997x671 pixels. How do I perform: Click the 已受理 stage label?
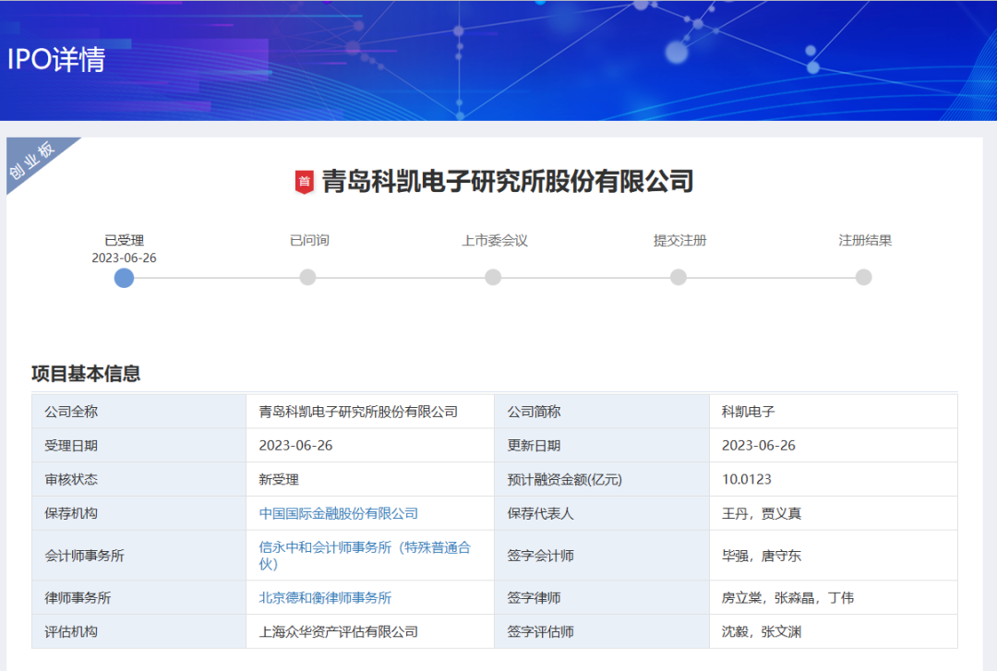click(124, 240)
